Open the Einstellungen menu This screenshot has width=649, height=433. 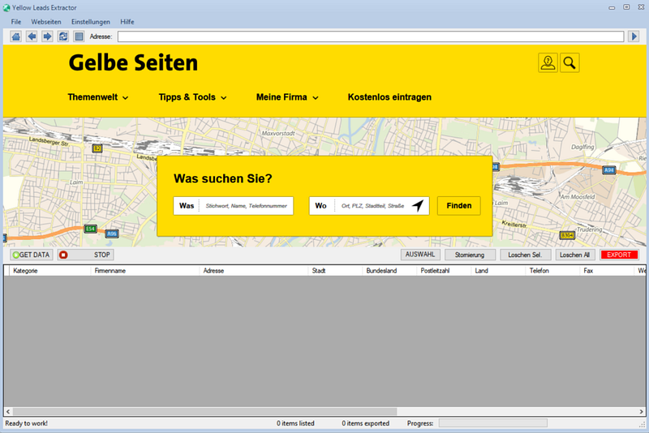tap(90, 21)
